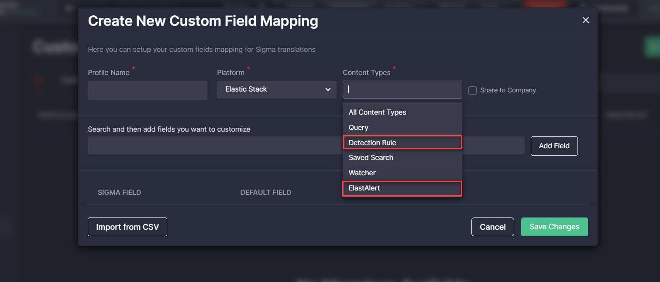This screenshot has width=660, height=282.
Task: Select Detection Rule from the dropdown list
Action: click(x=372, y=143)
